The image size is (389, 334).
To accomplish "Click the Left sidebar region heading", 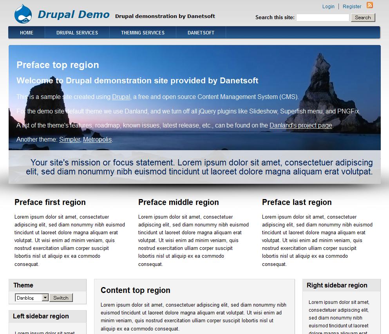I will (41, 316).
